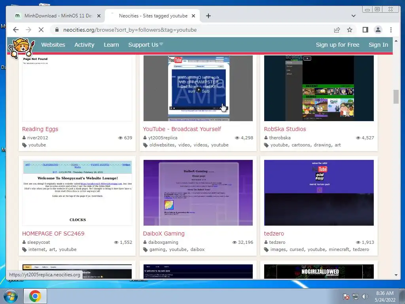Open the Windows Start button
This screenshot has height=304, width=405.
click(x=10, y=296)
